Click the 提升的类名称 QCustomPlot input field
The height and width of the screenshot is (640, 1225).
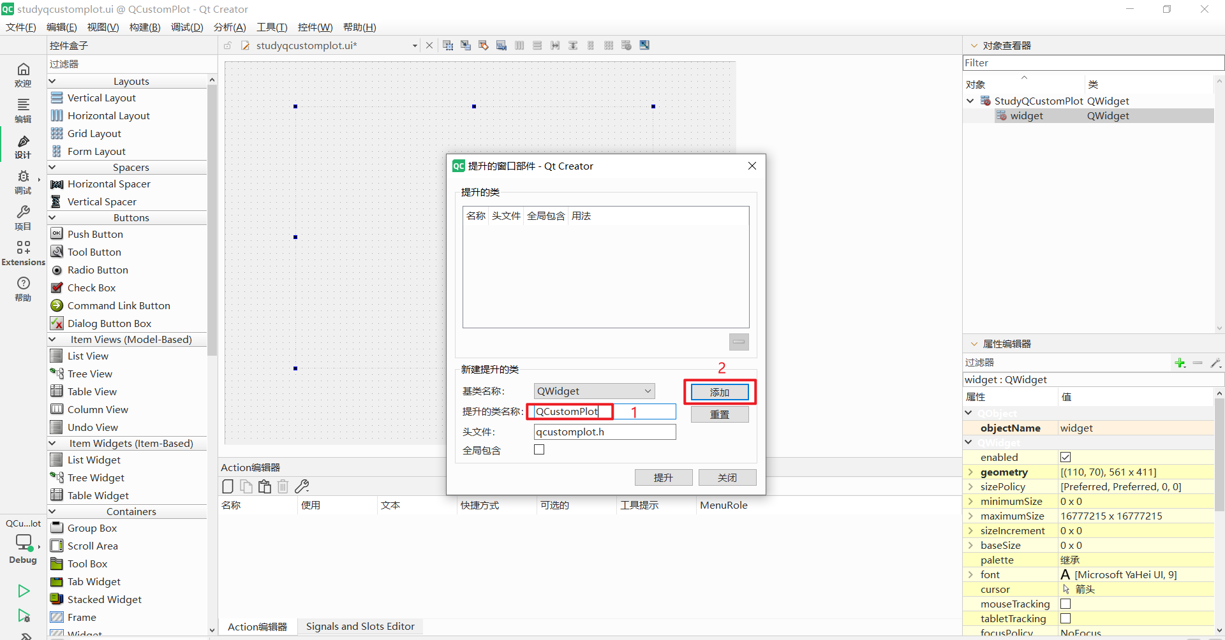(x=605, y=412)
